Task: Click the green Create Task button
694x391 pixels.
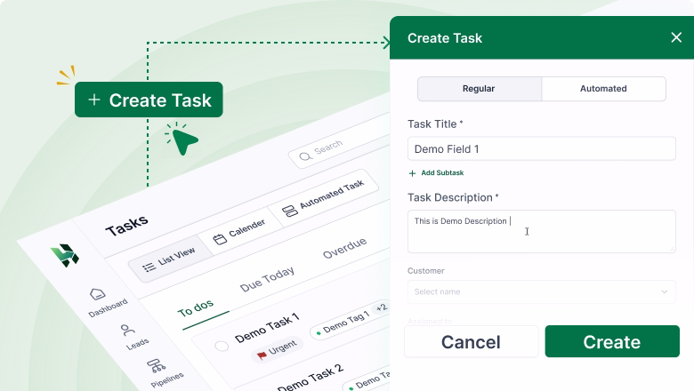Action: click(x=149, y=100)
